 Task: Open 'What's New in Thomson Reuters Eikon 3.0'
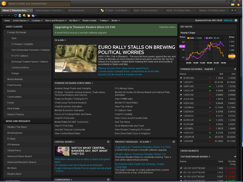click(x=140, y=154)
